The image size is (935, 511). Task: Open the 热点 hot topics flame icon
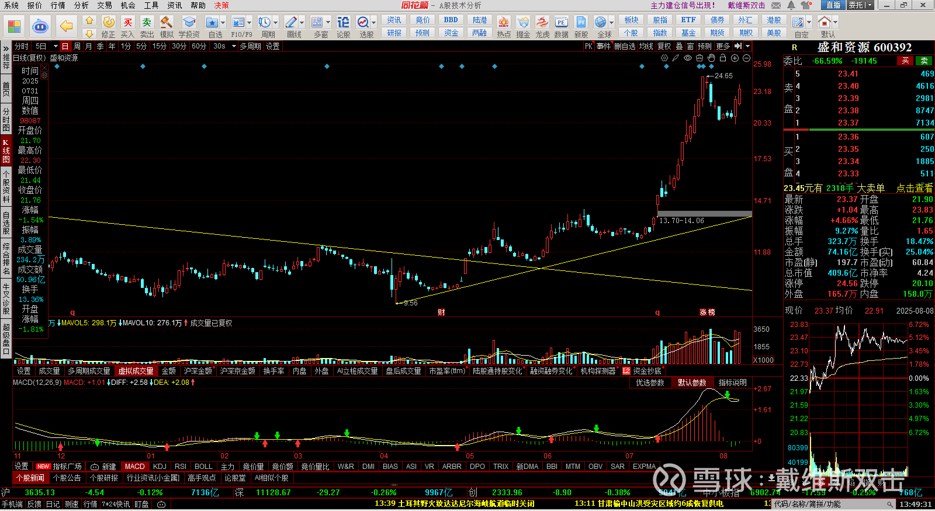(504, 22)
